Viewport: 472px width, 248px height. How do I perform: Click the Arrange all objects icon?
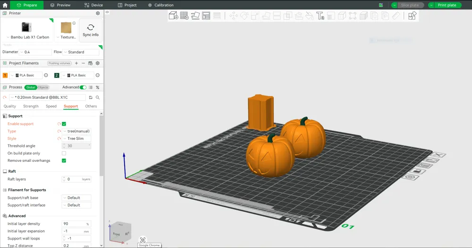click(206, 16)
